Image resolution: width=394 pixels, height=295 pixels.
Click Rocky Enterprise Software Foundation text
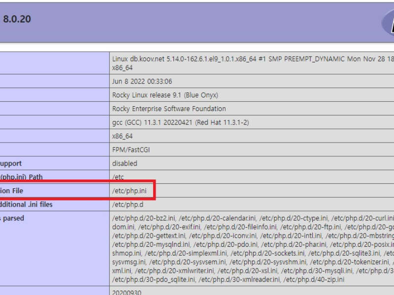pyautogui.click(x=169, y=109)
